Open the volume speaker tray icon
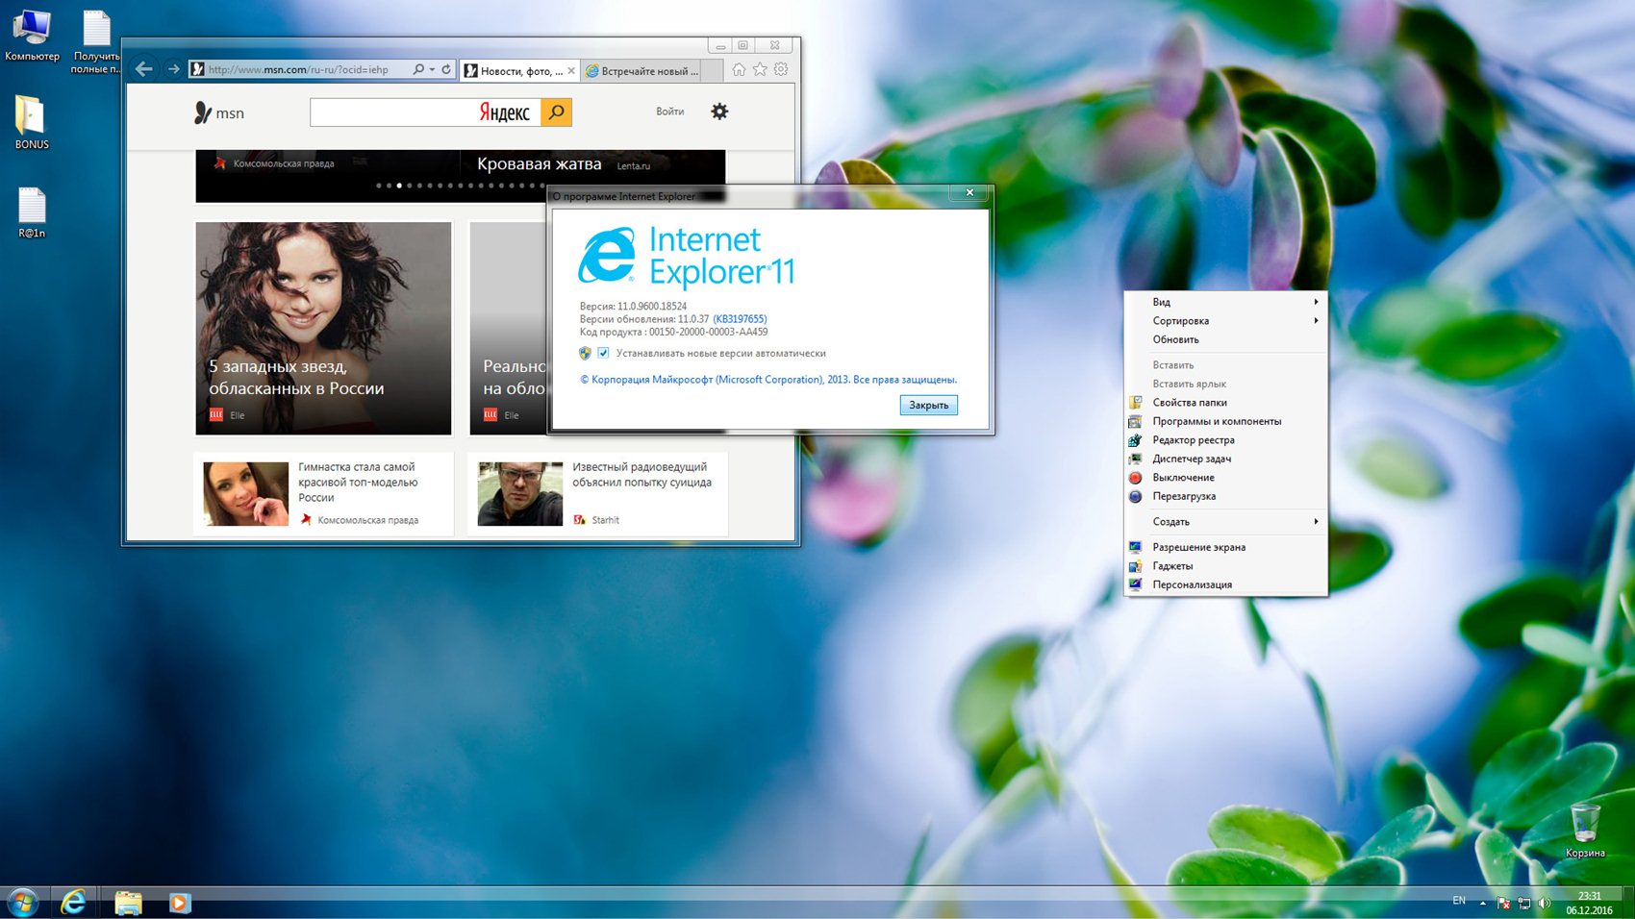Viewport: 1635px width, 919px height. (x=1545, y=903)
